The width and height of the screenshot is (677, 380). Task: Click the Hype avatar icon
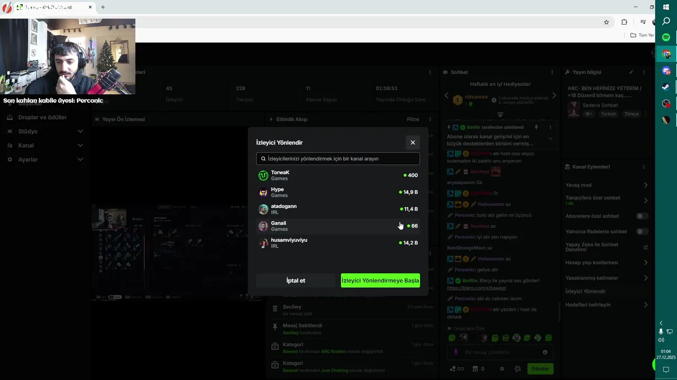pos(263,192)
